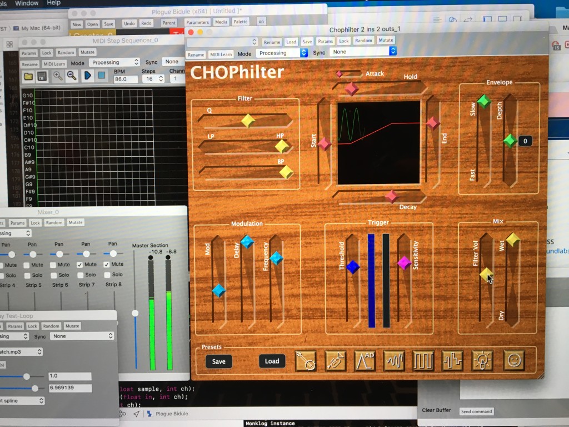This screenshot has width=569, height=427.
Task: Click the smiley face preset icon
Action: point(513,360)
